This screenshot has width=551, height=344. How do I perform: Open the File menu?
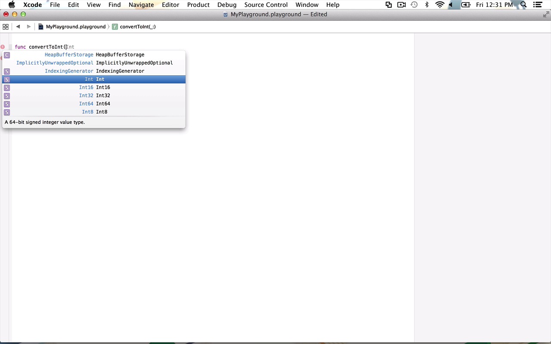[x=55, y=5]
